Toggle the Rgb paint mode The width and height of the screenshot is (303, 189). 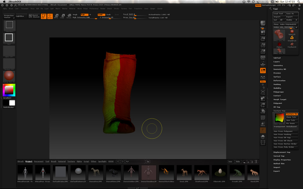pyautogui.click(x=84, y=15)
